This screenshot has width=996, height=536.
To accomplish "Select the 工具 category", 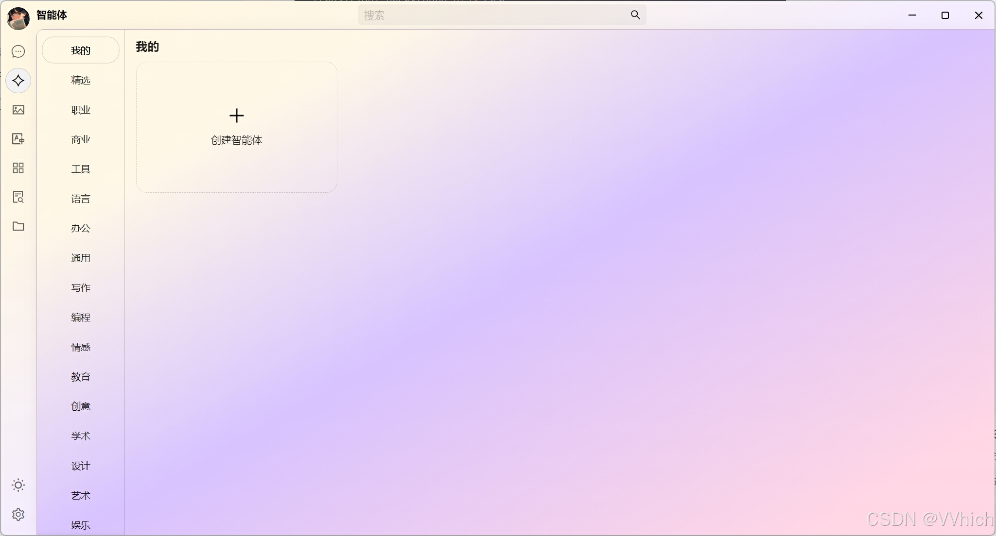I will click(81, 169).
